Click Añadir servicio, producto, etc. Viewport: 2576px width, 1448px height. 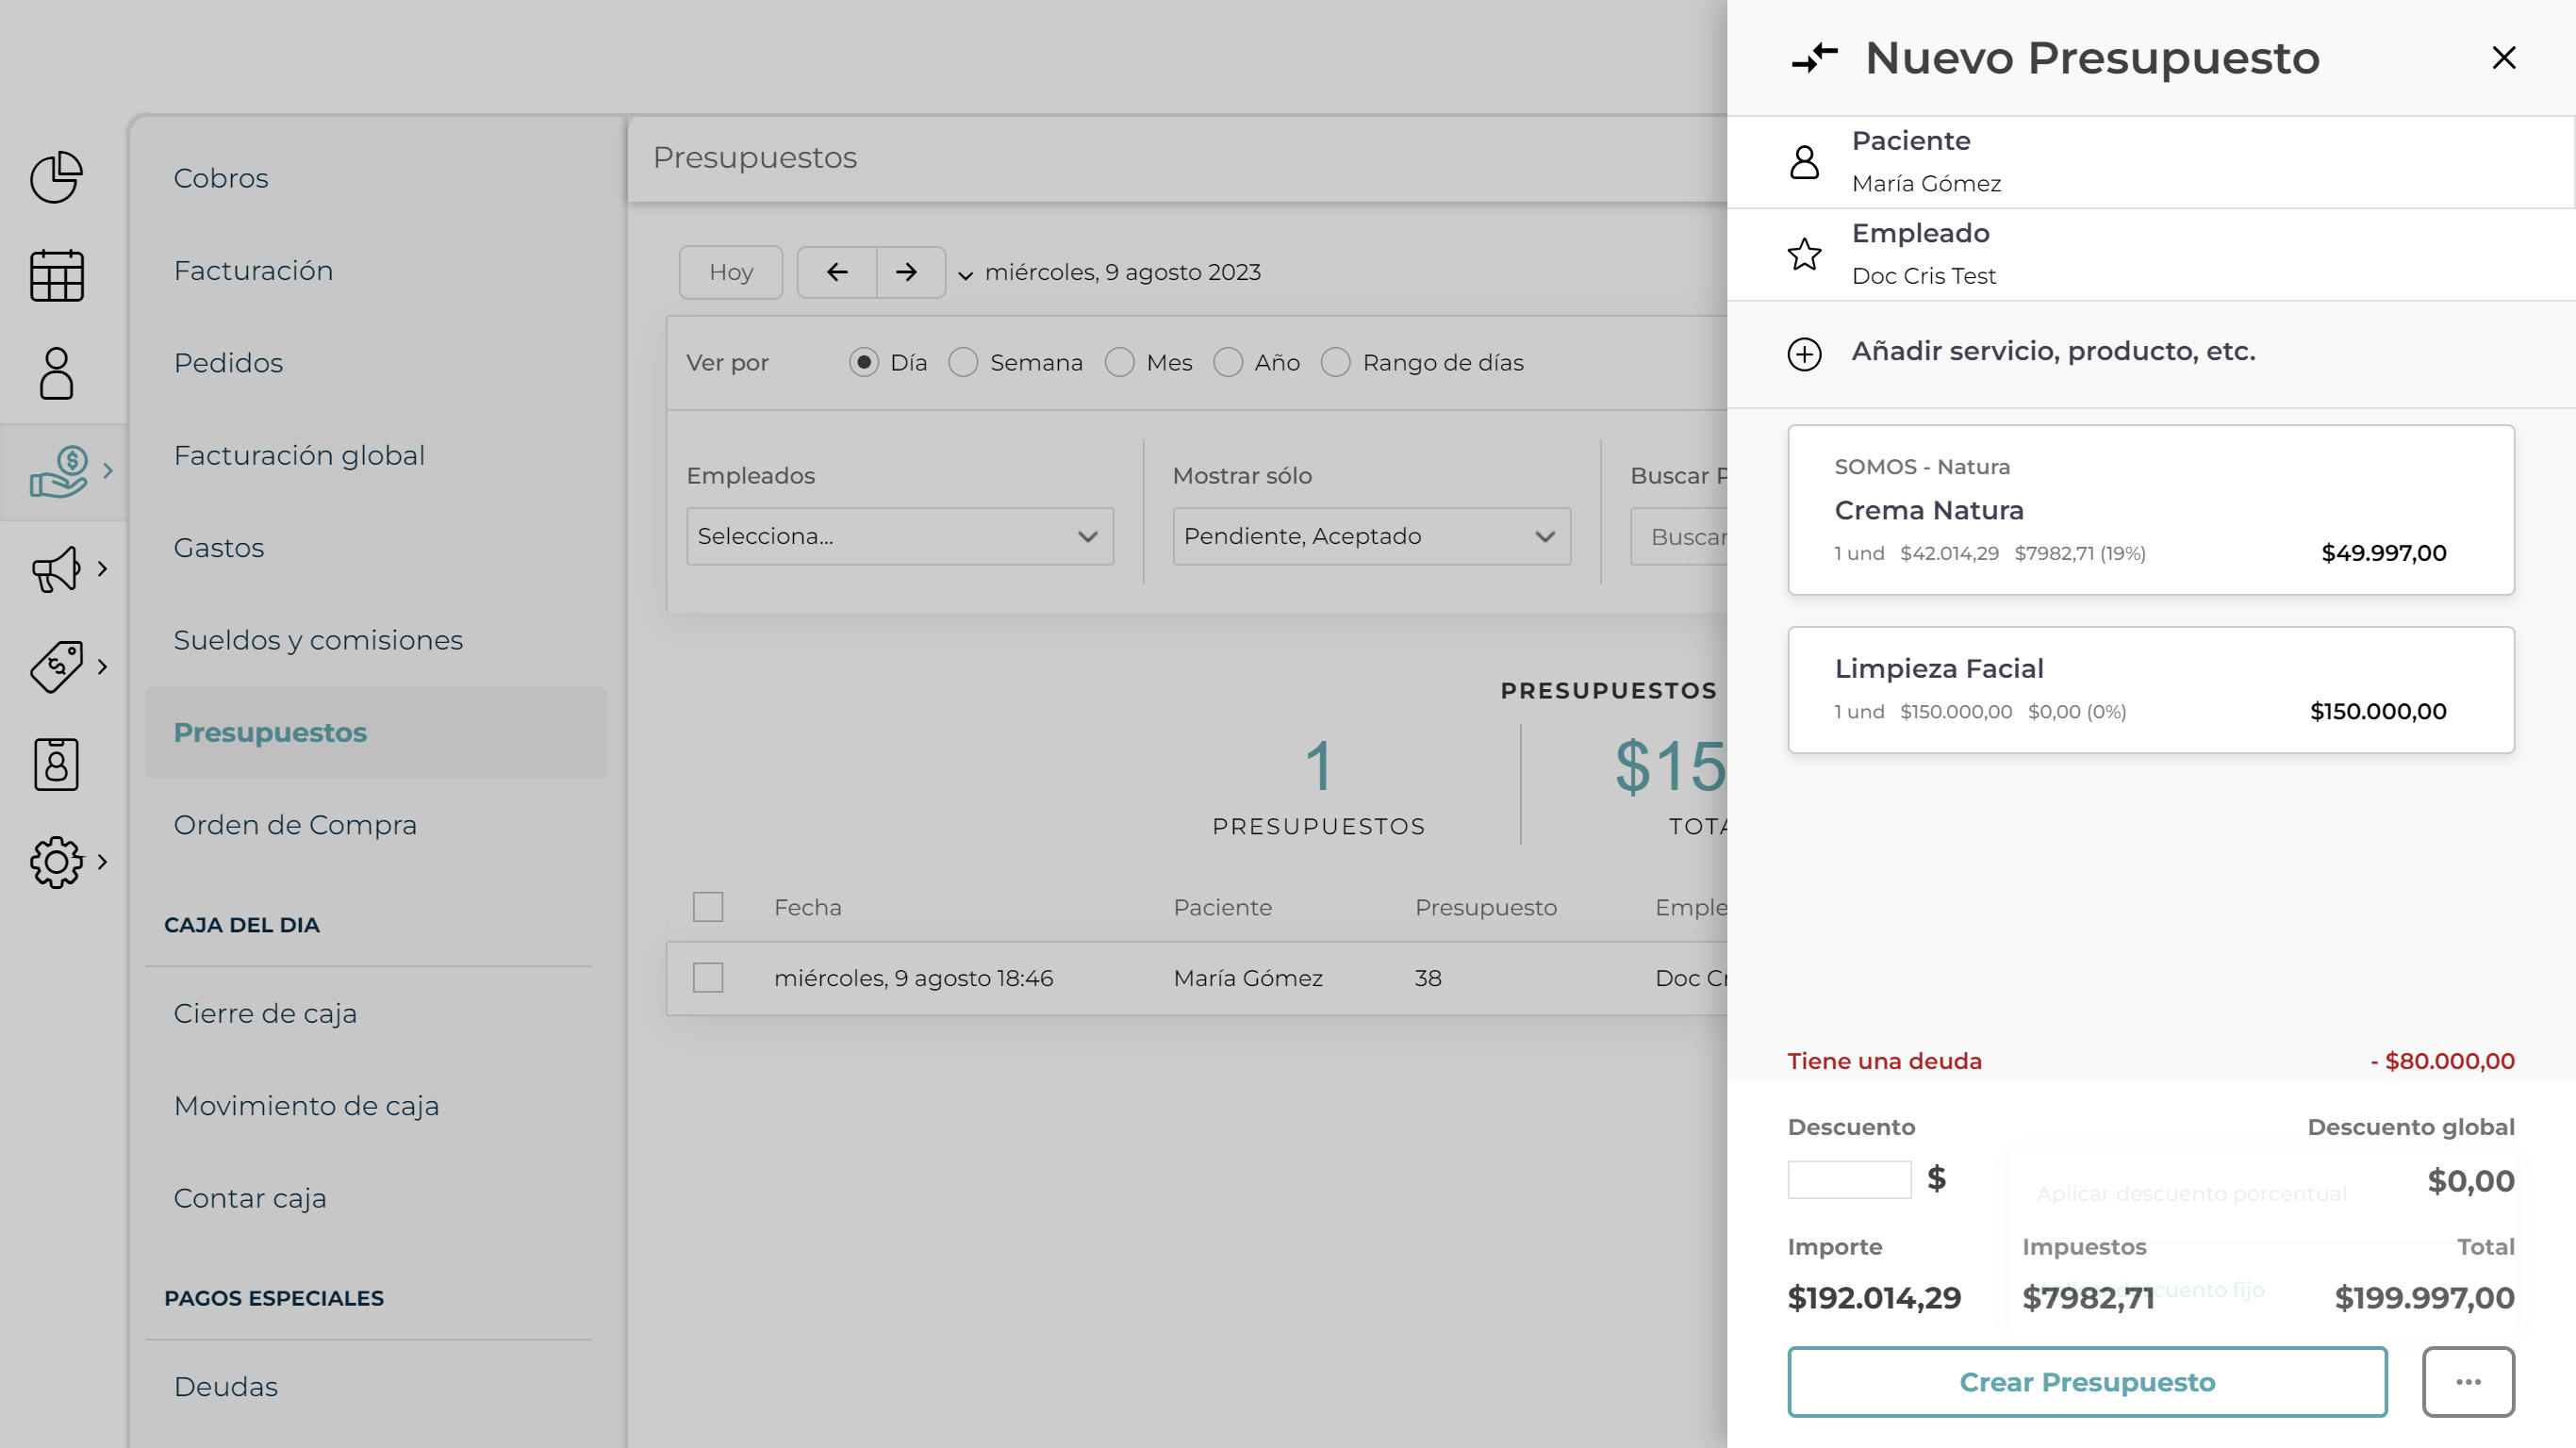tap(2053, 351)
